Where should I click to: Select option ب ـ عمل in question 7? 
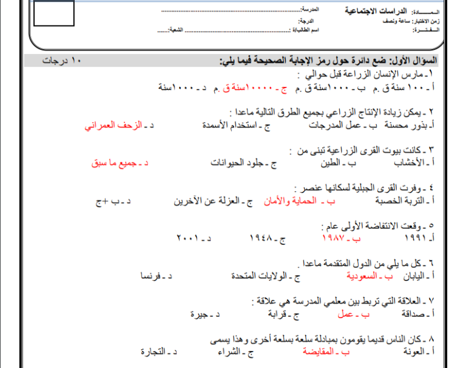[353, 314]
